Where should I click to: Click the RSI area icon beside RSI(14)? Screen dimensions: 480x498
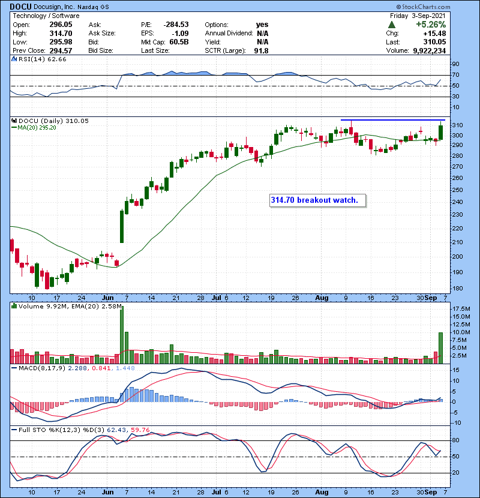[x=14, y=59]
